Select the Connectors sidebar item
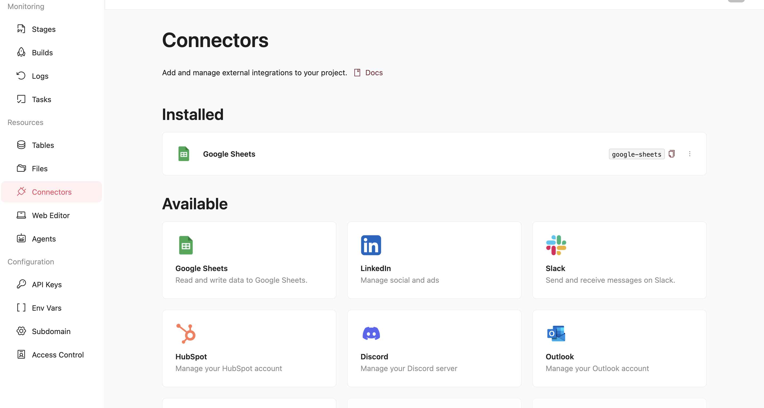 (x=51, y=192)
